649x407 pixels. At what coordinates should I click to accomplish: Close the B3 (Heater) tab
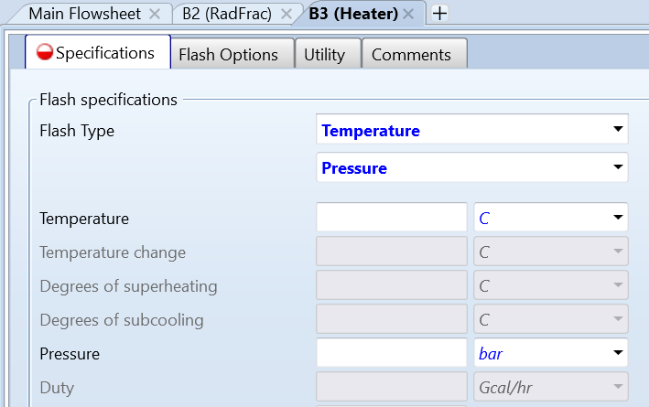coord(408,14)
